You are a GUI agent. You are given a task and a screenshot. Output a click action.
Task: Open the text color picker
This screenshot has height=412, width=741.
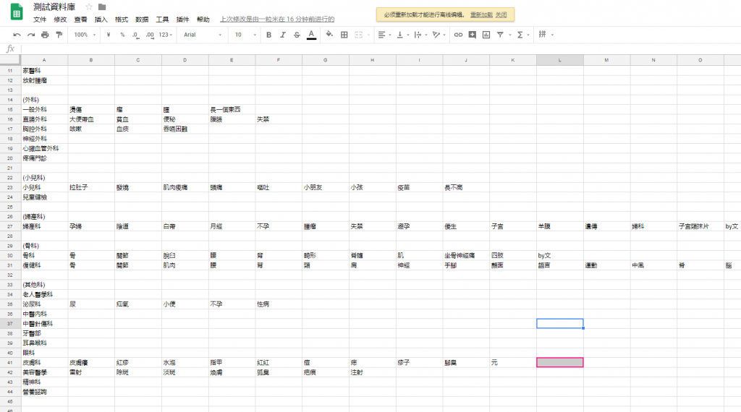pyautogui.click(x=311, y=35)
